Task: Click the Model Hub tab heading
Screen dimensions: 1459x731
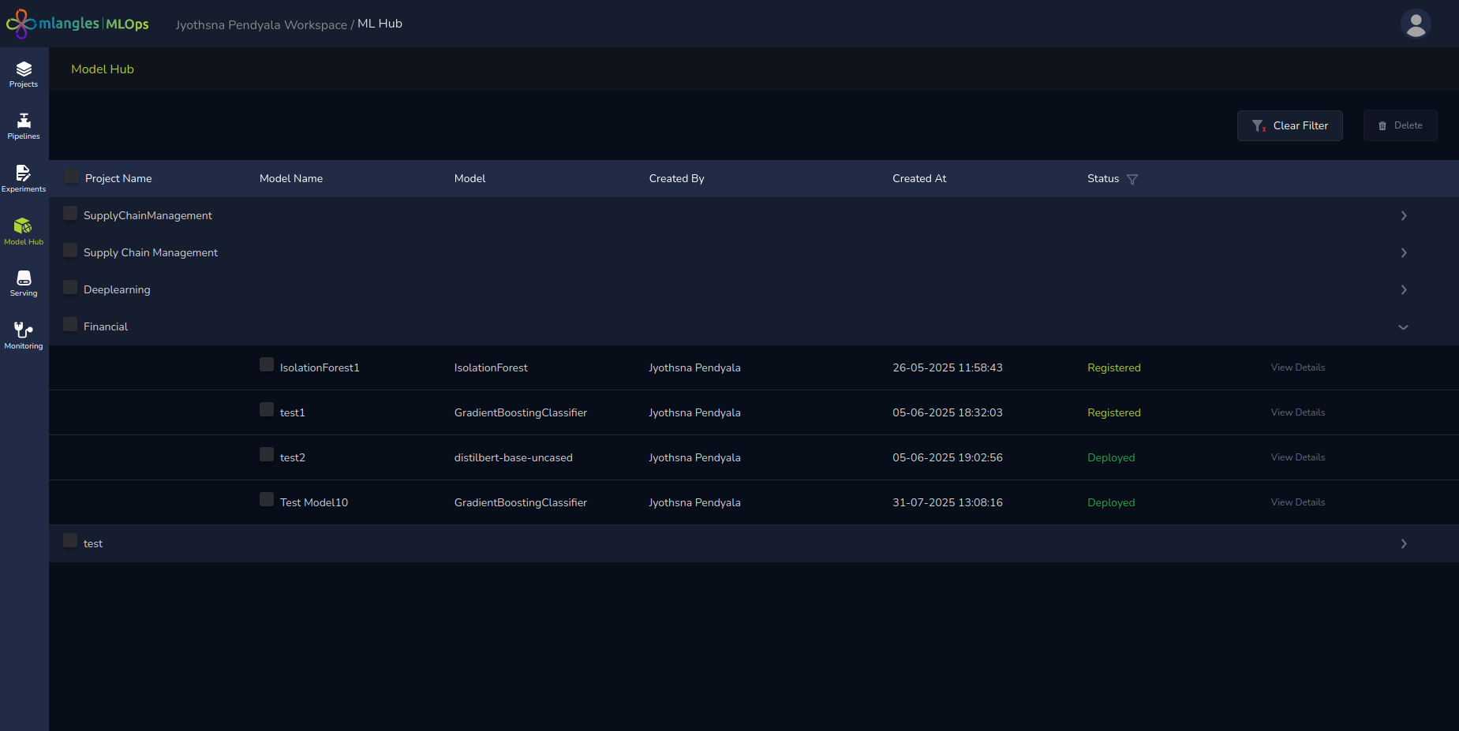Action: 103,69
